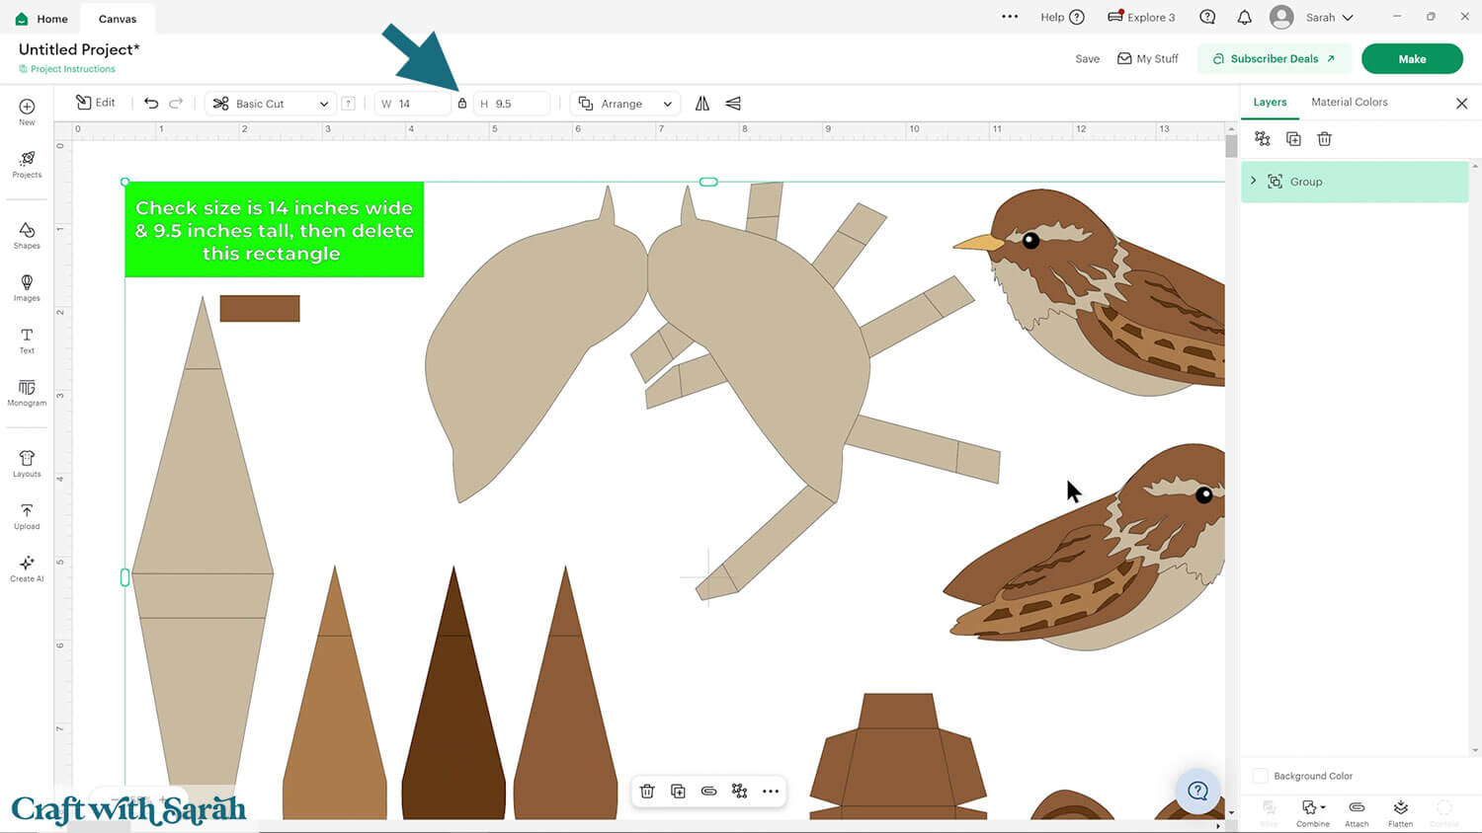Open the Monogram tool
Viewport: 1482px width, 833px height.
click(27, 393)
